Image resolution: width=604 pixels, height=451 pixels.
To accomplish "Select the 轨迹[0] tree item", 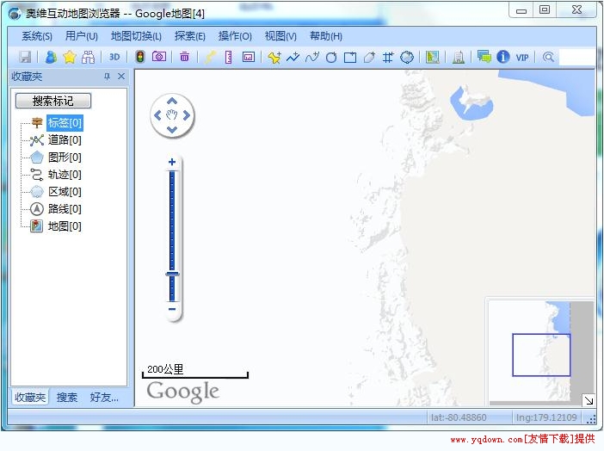I will [x=65, y=175].
